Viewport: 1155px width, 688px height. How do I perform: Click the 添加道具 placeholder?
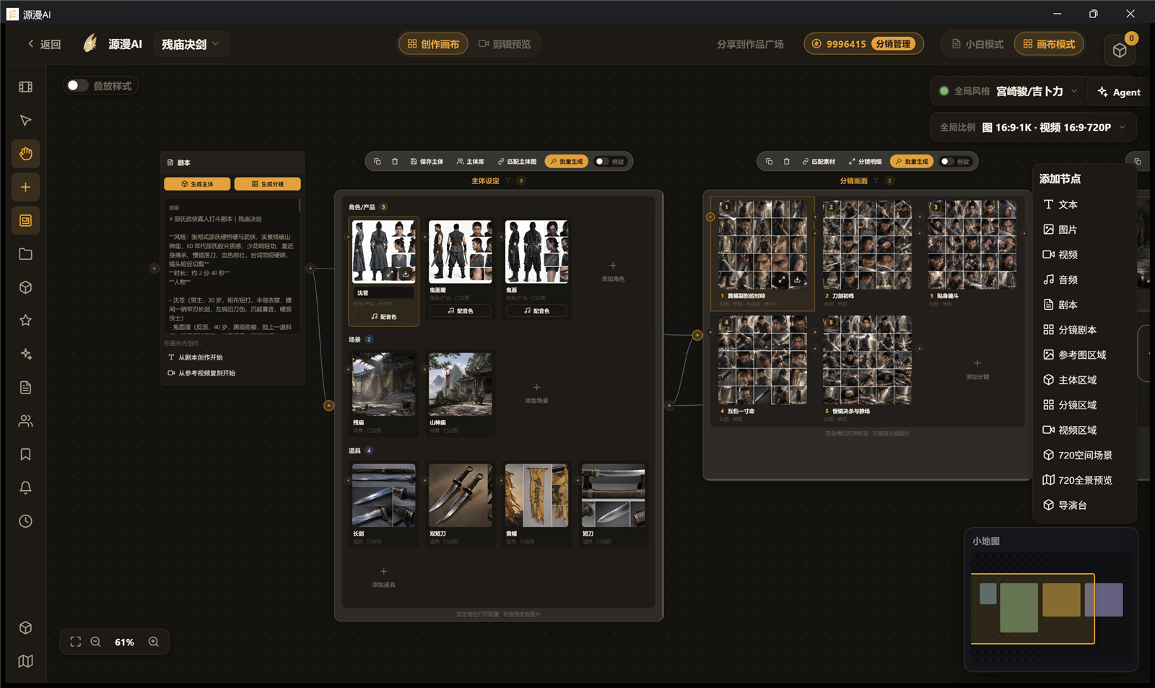coord(383,577)
